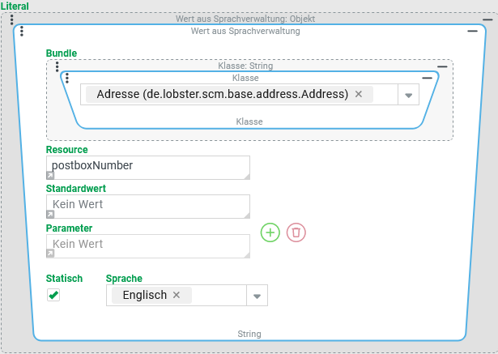The image size is (498, 354).
Task: Open the Klasse dropdown arrow
Action: pos(408,95)
